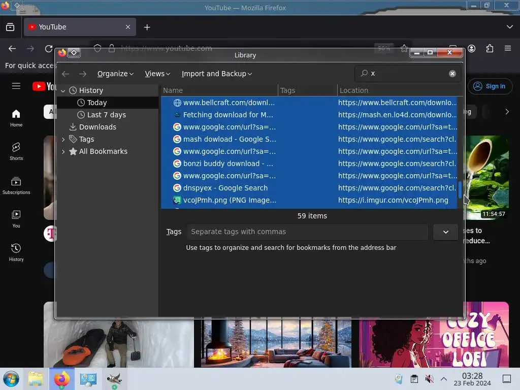Image resolution: width=520 pixels, height=390 pixels.
Task: Open YouTube Subscriptions in sidebar
Action: pyautogui.click(x=16, y=185)
